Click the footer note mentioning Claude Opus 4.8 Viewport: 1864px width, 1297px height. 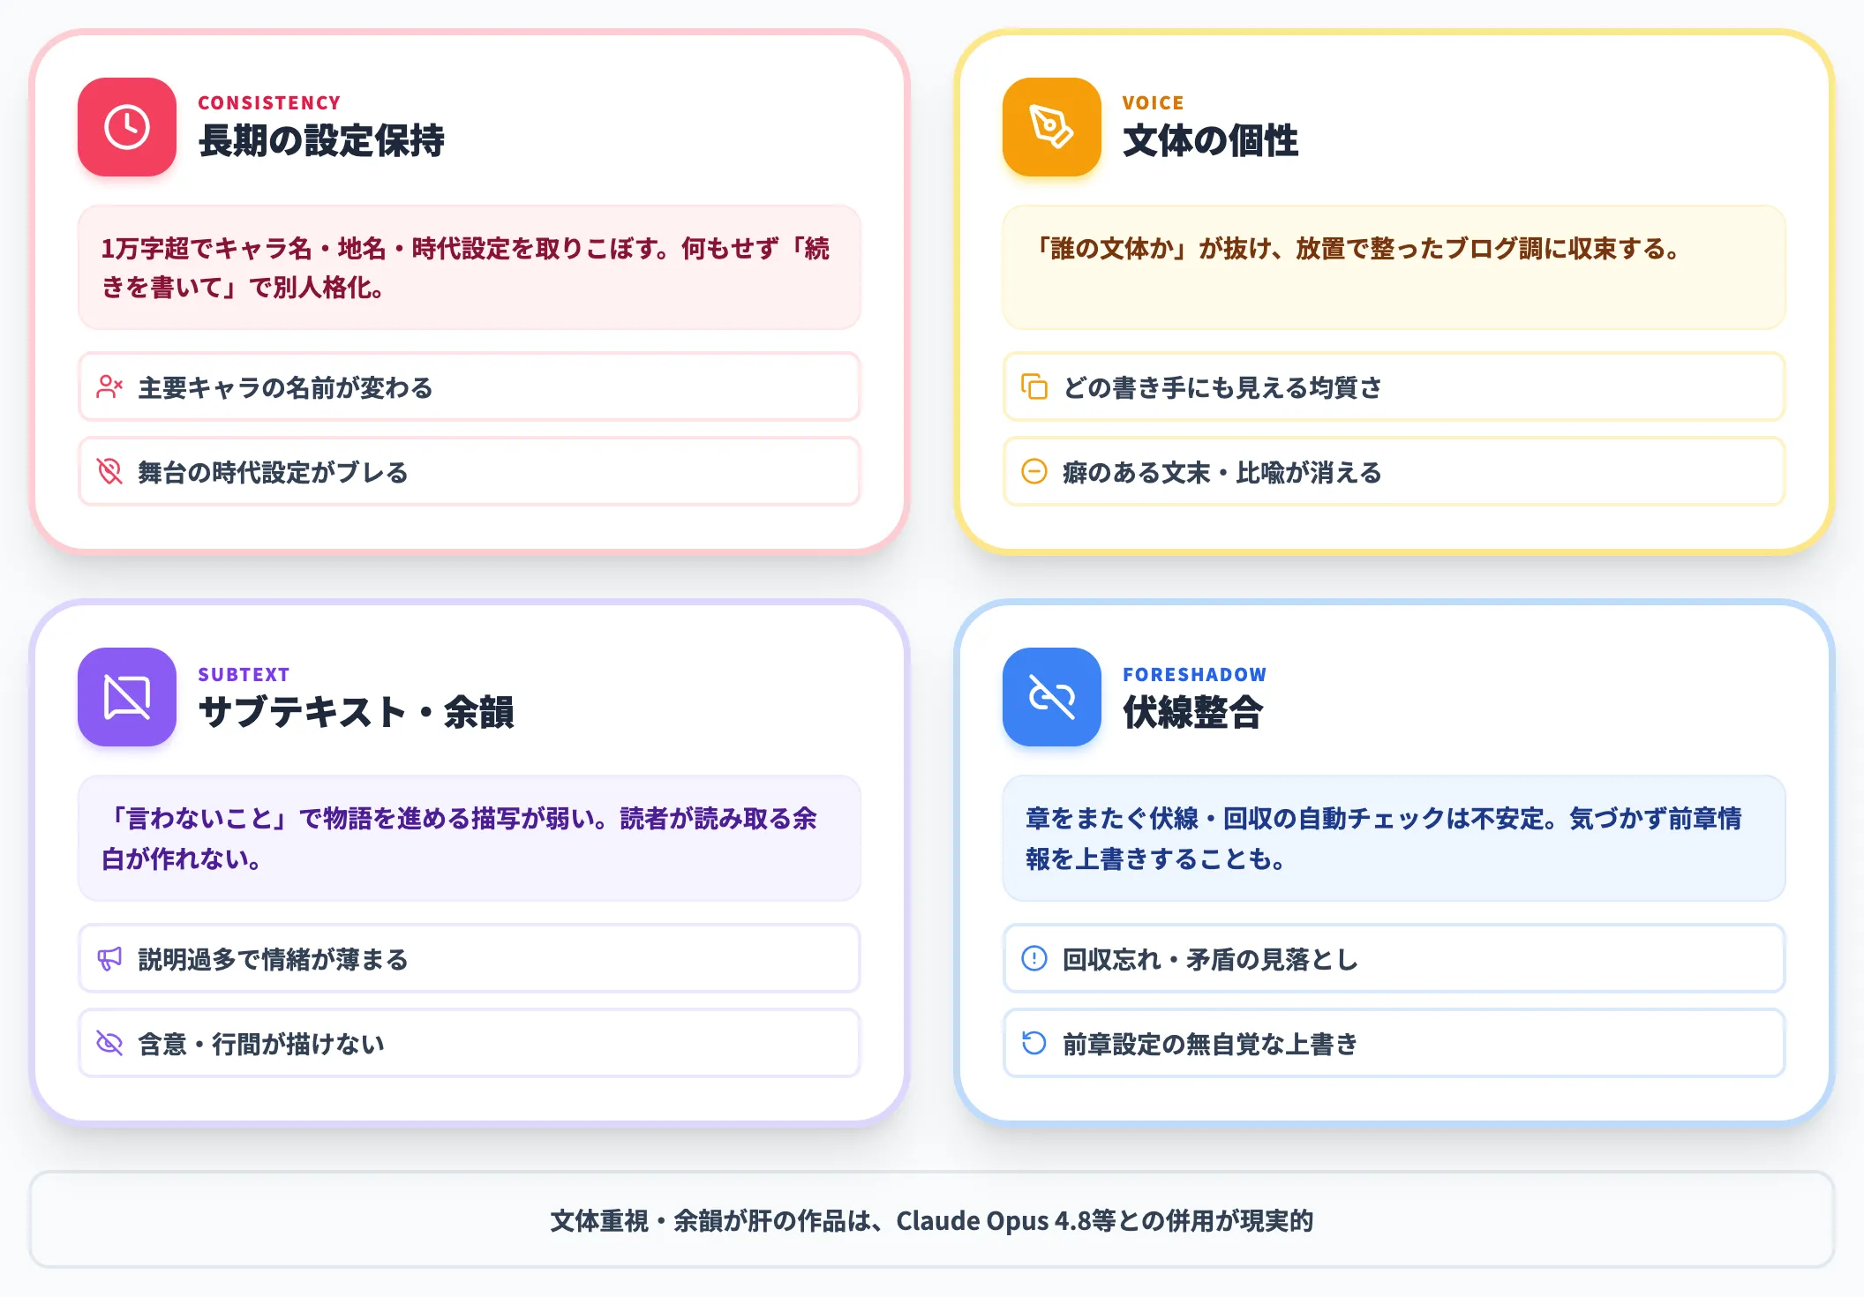(x=932, y=1220)
